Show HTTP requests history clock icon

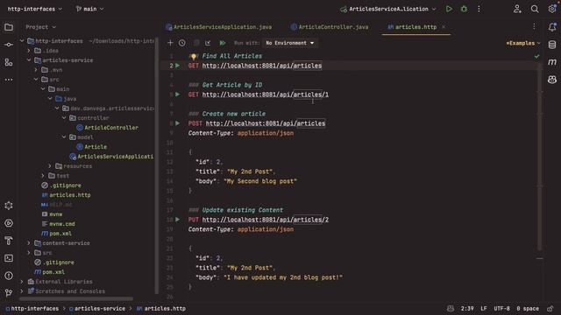click(x=182, y=43)
